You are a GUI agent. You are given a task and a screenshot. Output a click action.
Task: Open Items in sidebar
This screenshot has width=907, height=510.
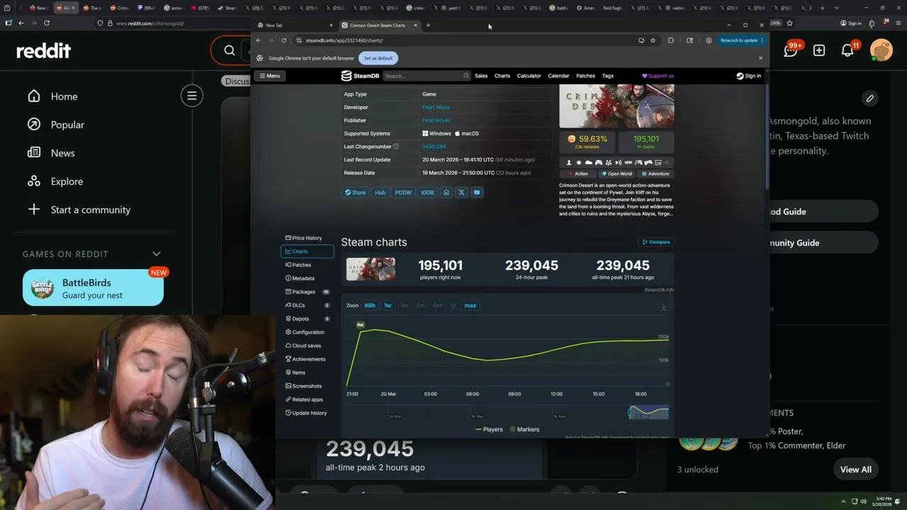(x=307, y=373)
